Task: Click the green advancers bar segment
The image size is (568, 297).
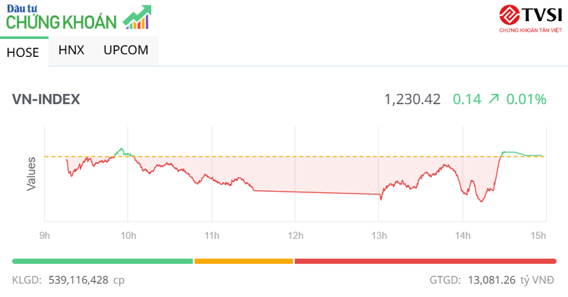Action: tap(102, 261)
